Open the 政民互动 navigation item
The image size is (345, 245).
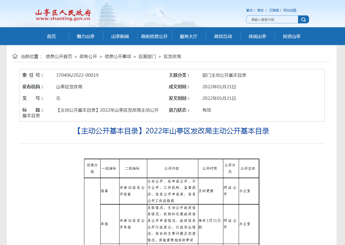[223, 36]
